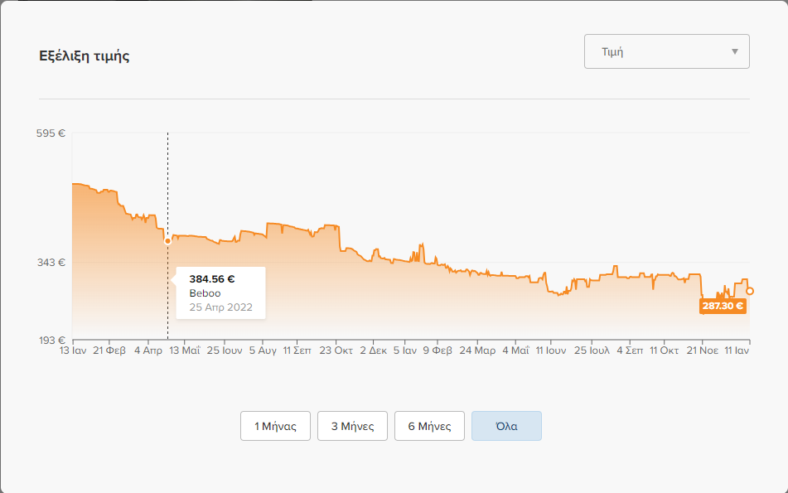788x493 pixels.
Task: Click the 11 Ιαν date label
Action: click(737, 350)
